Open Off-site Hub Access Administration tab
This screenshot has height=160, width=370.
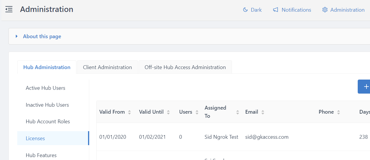coord(185,67)
